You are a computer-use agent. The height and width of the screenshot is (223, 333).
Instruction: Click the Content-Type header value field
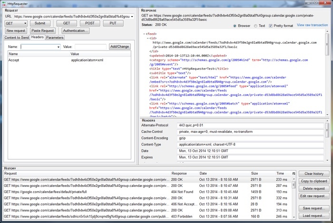pyautogui.click(x=250, y=145)
